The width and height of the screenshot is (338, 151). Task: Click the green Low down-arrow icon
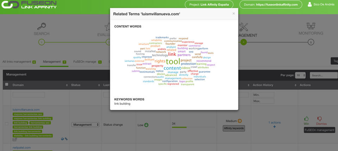click(146, 125)
